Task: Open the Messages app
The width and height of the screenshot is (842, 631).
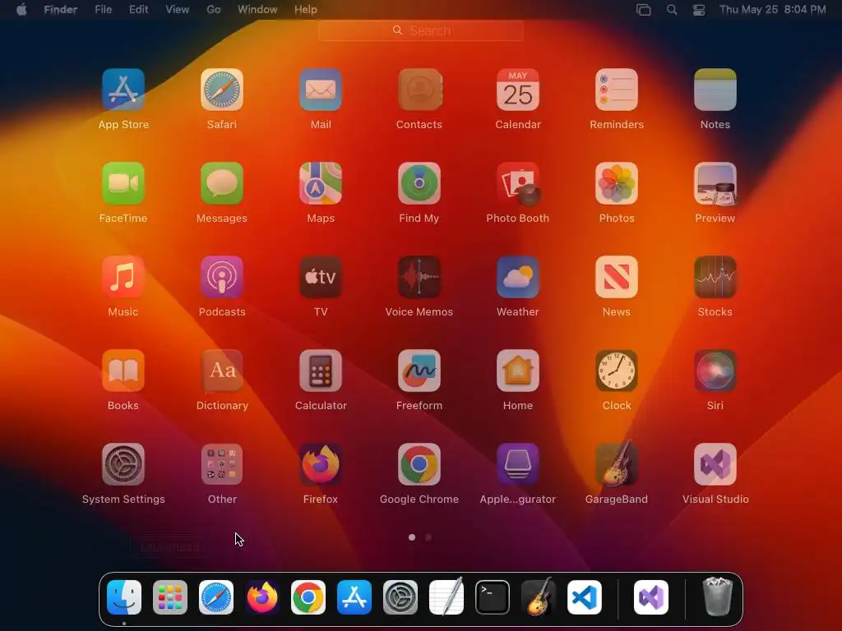Action: pyautogui.click(x=222, y=183)
